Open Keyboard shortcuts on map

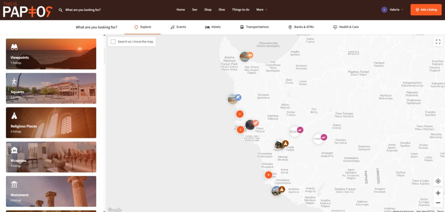pos(403,211)
